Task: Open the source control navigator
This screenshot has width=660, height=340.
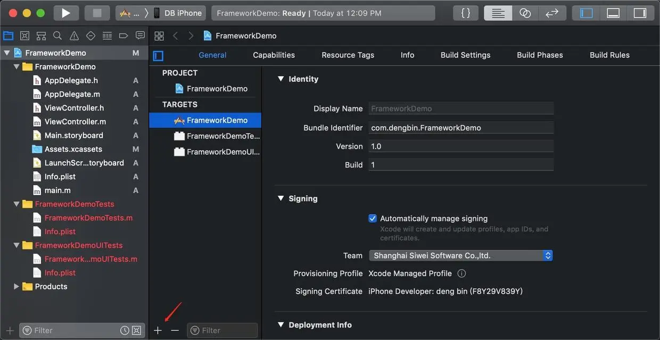Action: coord(24,36)
